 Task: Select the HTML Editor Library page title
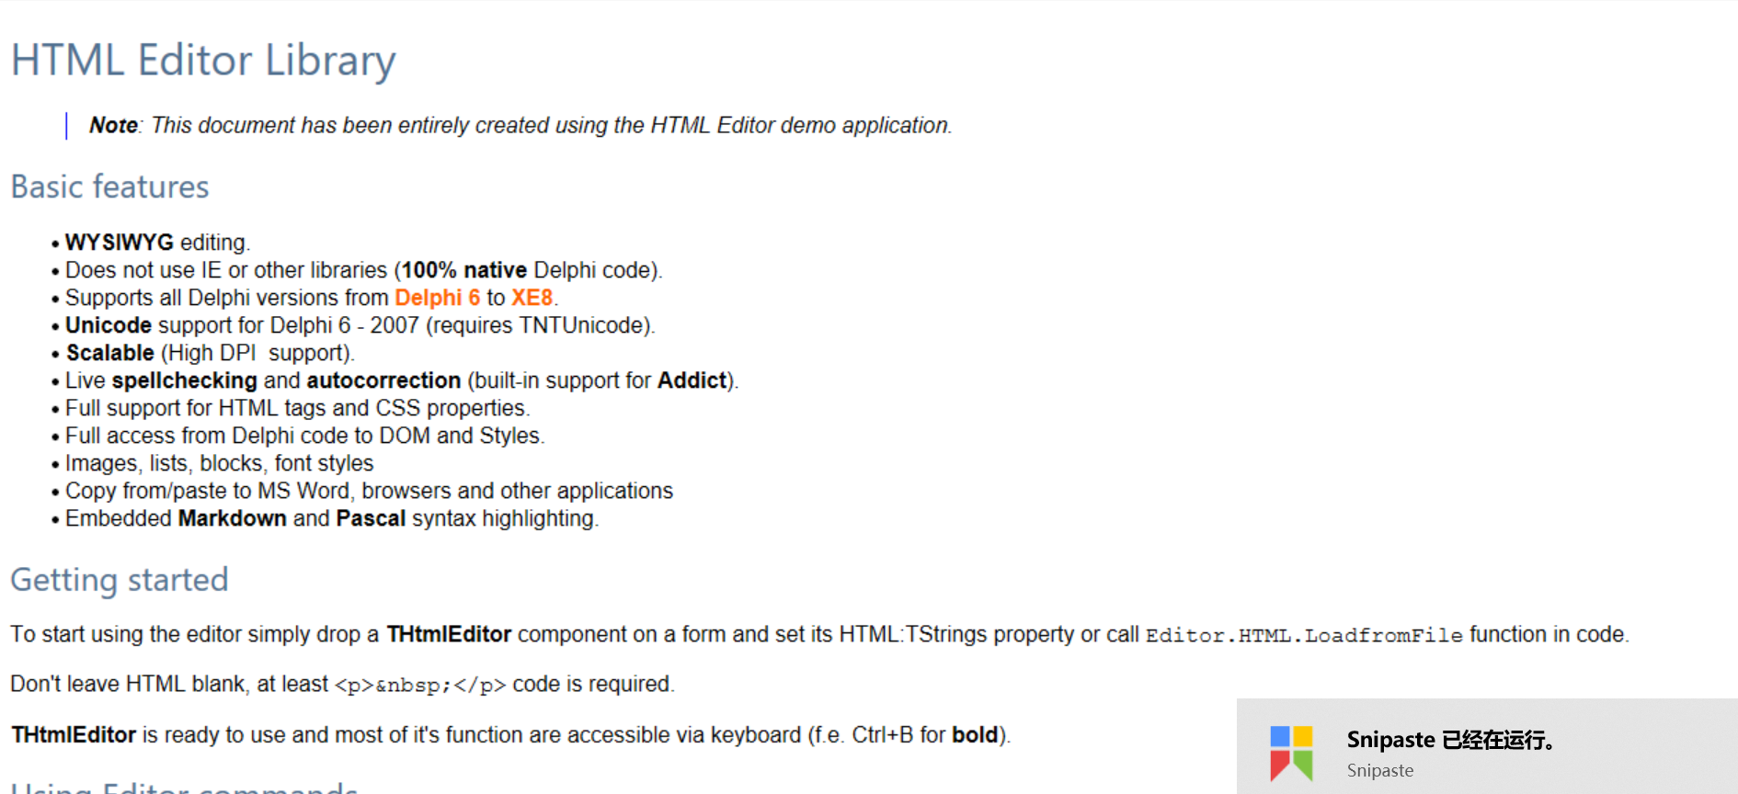(x=202, y=60)
